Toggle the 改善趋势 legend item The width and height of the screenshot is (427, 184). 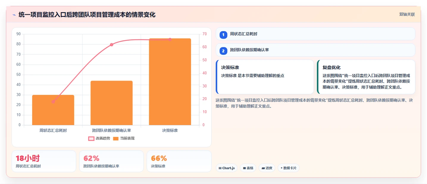click(99, 138)
